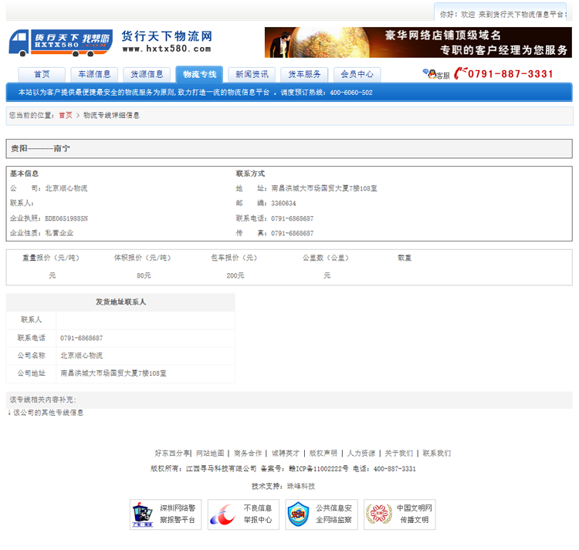Click the 传真 fax number value

pos(292,233)
